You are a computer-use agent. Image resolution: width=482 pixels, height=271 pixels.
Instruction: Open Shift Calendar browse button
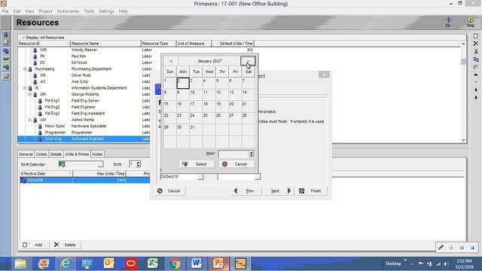pyautogui.click(x=100, y=164)
